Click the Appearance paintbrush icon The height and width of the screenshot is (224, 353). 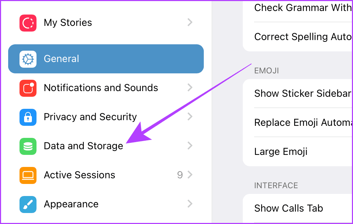[28, 204]
